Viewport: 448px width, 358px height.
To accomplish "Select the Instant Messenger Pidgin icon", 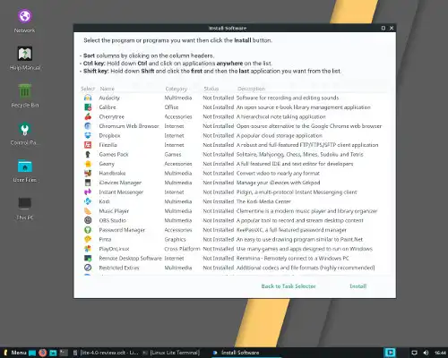I will point(88,192).
